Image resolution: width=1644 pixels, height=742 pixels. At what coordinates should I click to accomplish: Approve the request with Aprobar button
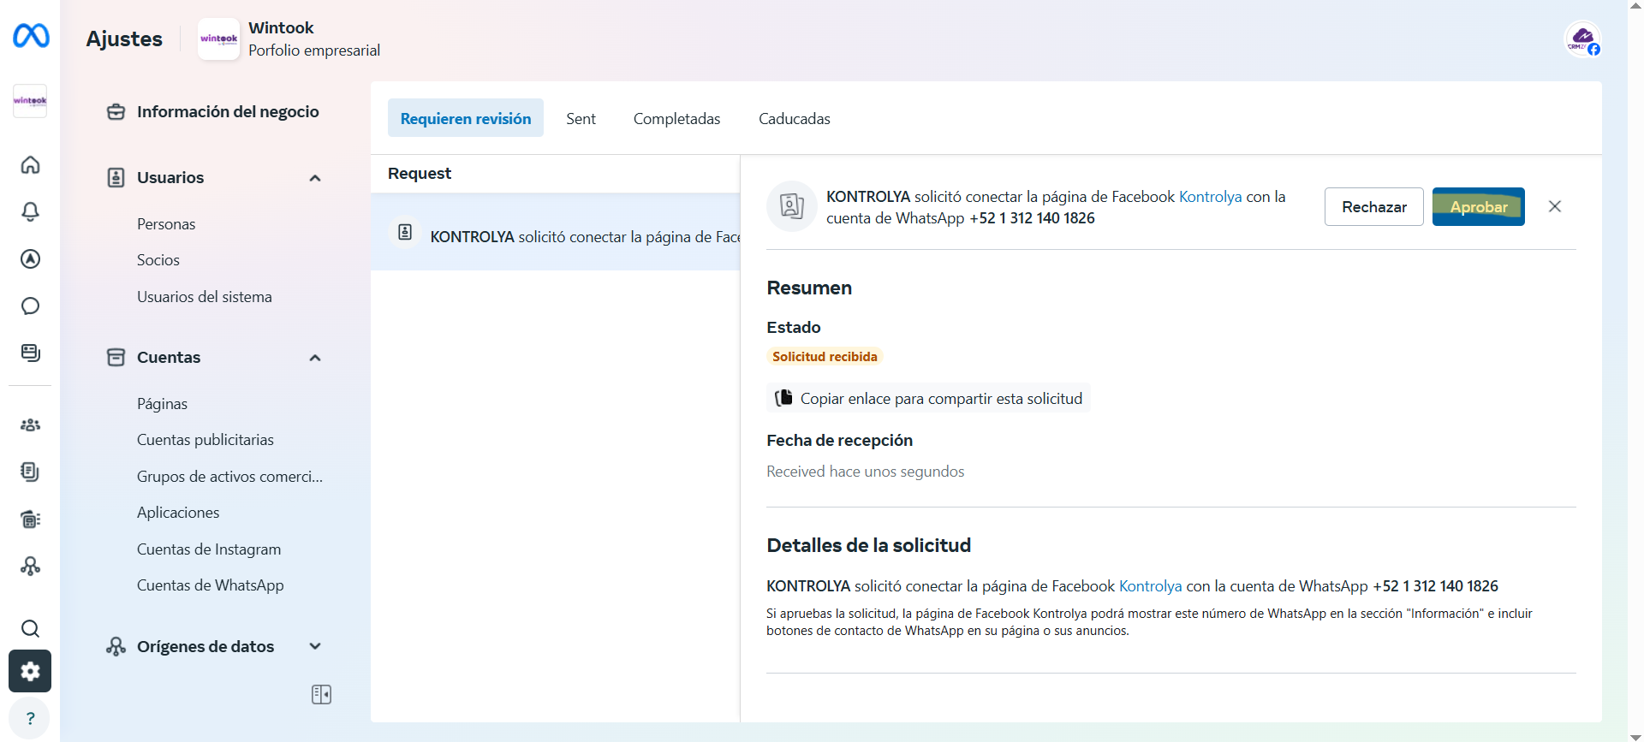point(1478,207)
